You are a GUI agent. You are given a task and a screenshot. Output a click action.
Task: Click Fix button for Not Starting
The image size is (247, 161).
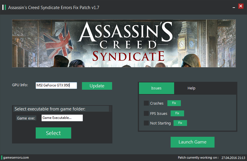[180, 123]
